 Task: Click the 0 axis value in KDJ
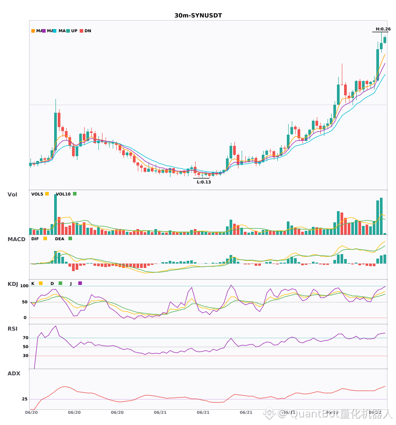pyautogui.click(x=25, y=318)
